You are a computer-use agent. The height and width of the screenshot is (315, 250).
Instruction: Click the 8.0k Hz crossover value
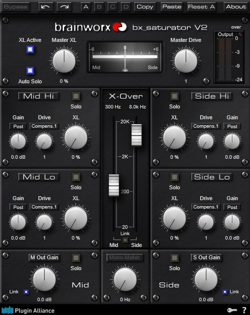click(138, 107)
